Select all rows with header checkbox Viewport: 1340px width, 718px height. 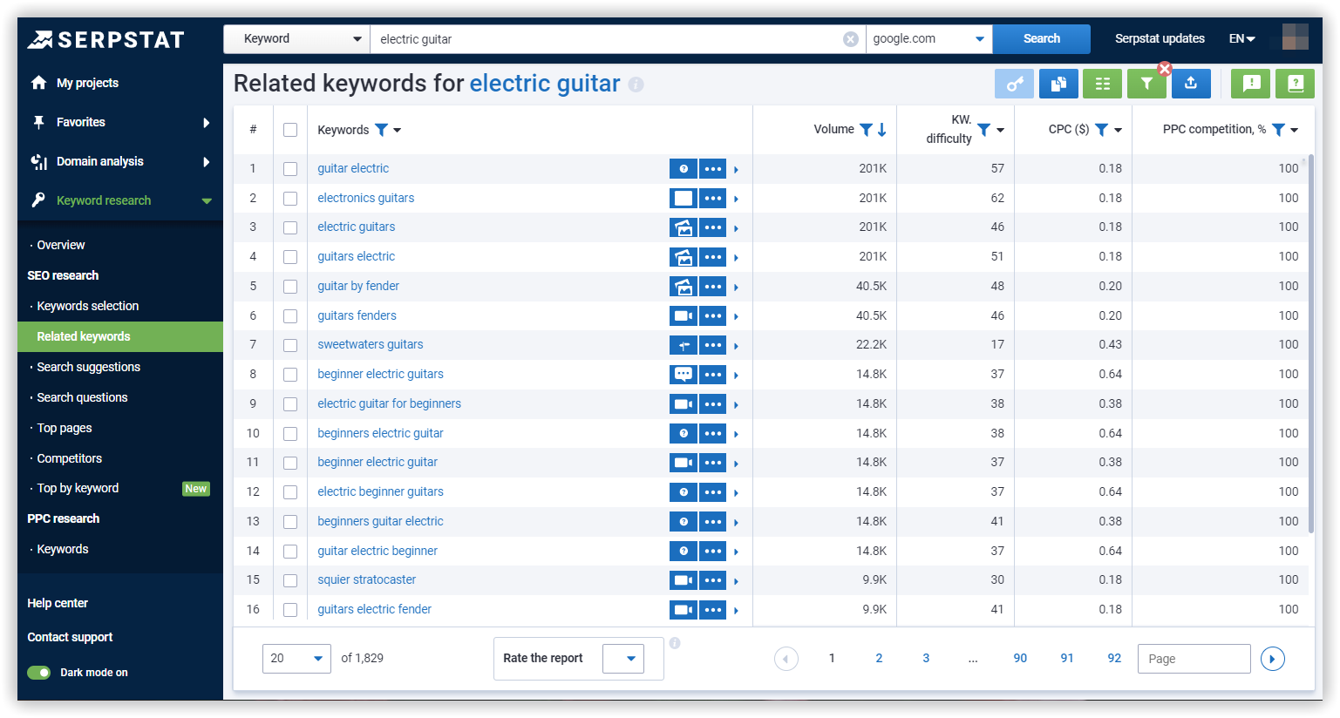pyautogui.click(x=290, y=130)
